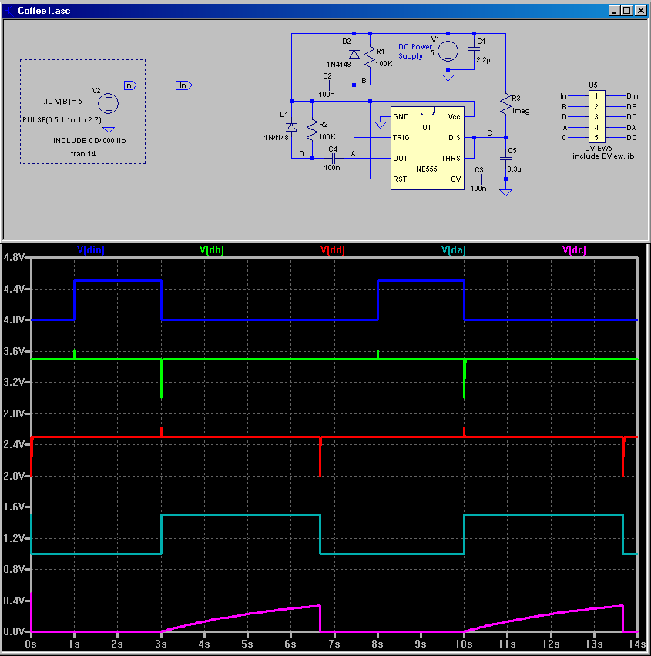Select capacitor C4 100n
Image resolution: width=651 pixels, height=656 pixels.
coord(334,159)
